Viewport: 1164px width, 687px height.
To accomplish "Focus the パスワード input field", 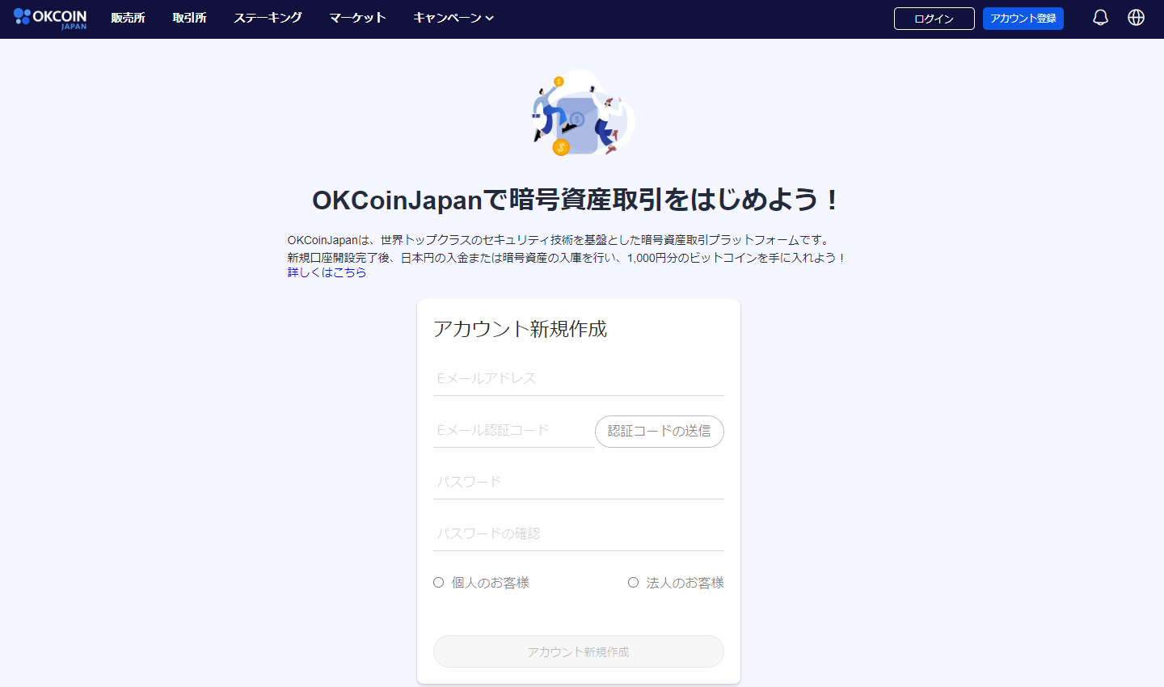I will (578, 482).
